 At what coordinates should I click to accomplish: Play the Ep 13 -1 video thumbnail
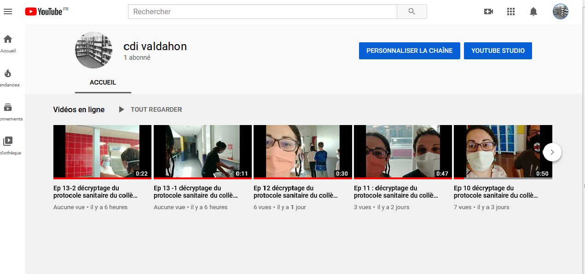[x=203, y=152]
